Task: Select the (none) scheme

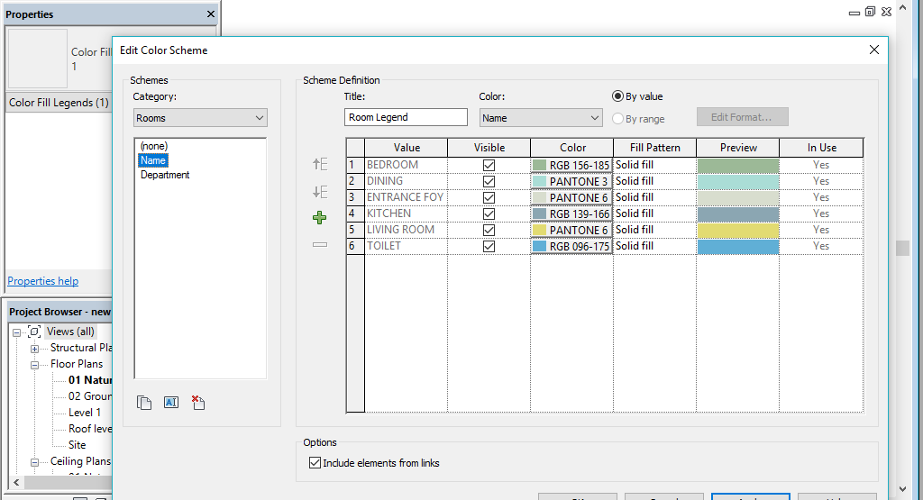Action: pos(153,146)
